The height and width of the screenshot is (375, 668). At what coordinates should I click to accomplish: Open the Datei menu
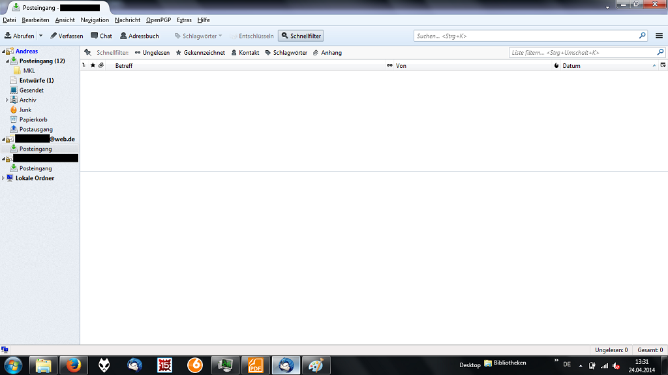coord(9,20)
